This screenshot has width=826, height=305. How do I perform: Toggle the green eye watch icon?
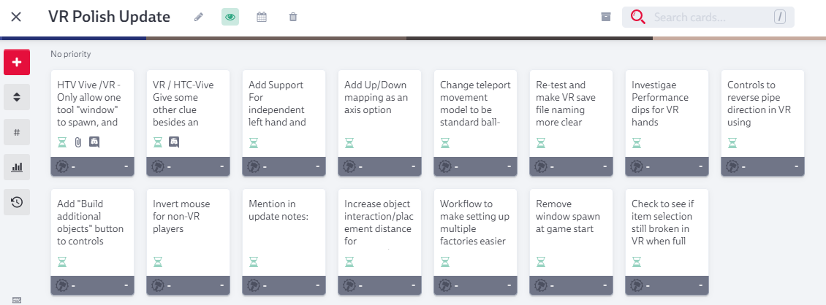click(230, 17)
